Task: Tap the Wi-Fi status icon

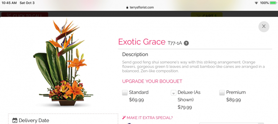Action: [256, 3]
